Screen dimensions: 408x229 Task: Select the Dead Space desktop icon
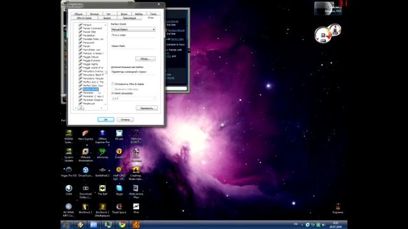[x=119, y=208]
